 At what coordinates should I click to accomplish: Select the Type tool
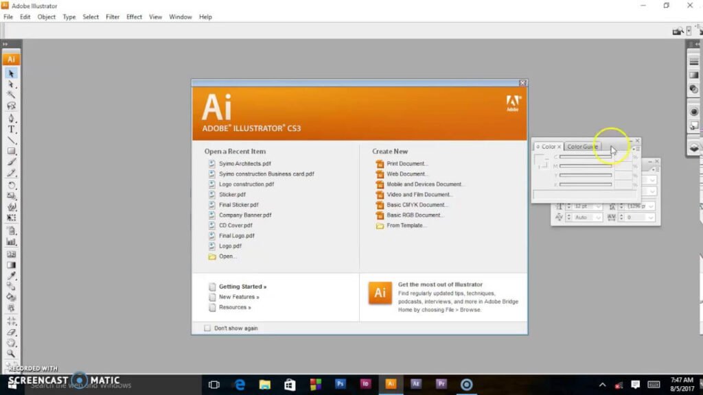tap(11, 130)
